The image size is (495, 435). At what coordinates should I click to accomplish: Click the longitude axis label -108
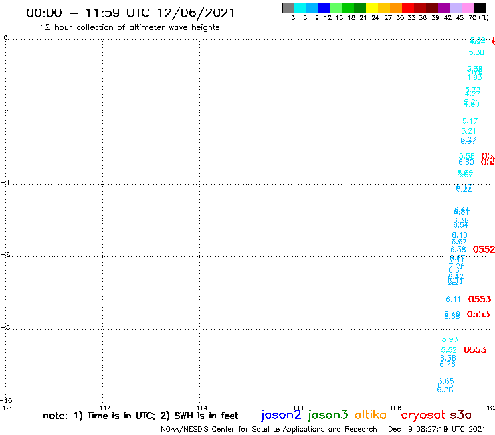coord(393,408)
